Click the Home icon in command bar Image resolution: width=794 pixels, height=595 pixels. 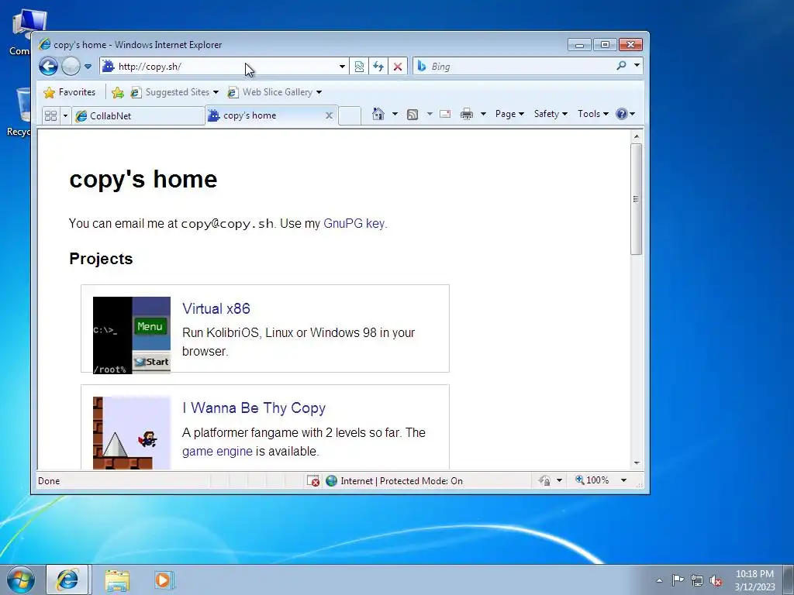(378, 114)
